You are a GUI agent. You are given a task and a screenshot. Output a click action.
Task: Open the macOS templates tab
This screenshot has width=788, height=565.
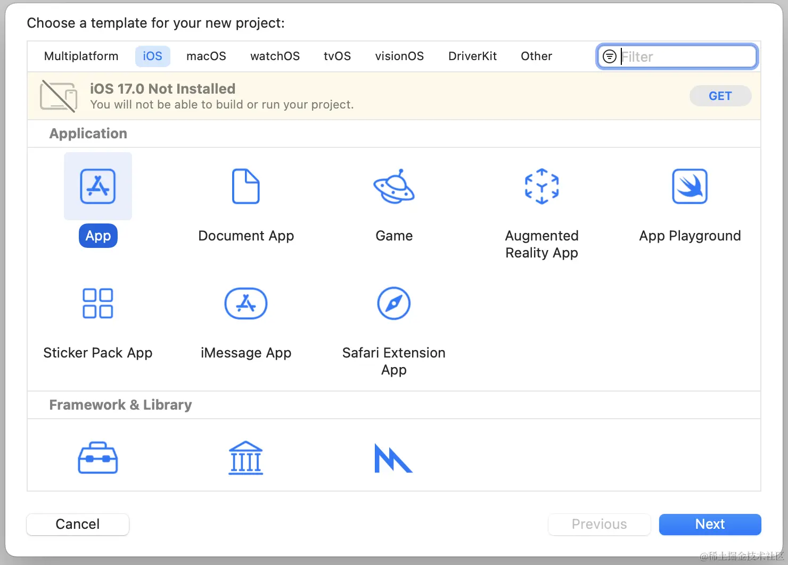point(206,56)
